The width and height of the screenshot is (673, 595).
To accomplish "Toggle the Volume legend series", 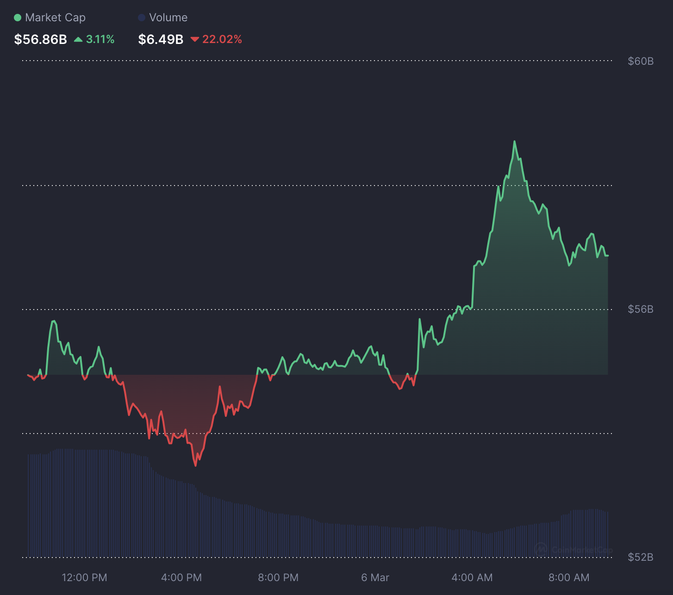I will coord(163,18).
